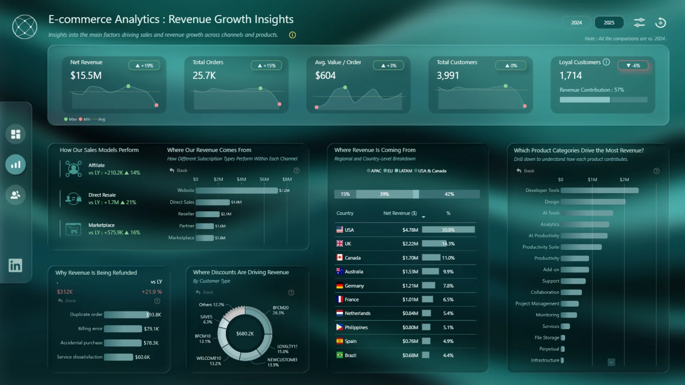The height and width of the screenshot is (385, 685).
Task: Click the 39% EU region bar
Action: click(384, 194)
